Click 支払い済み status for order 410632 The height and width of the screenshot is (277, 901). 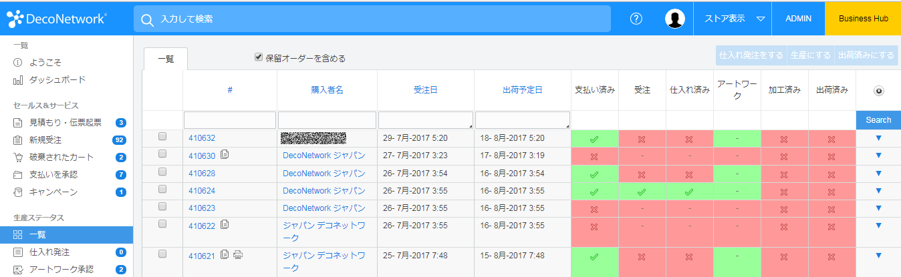594,139
